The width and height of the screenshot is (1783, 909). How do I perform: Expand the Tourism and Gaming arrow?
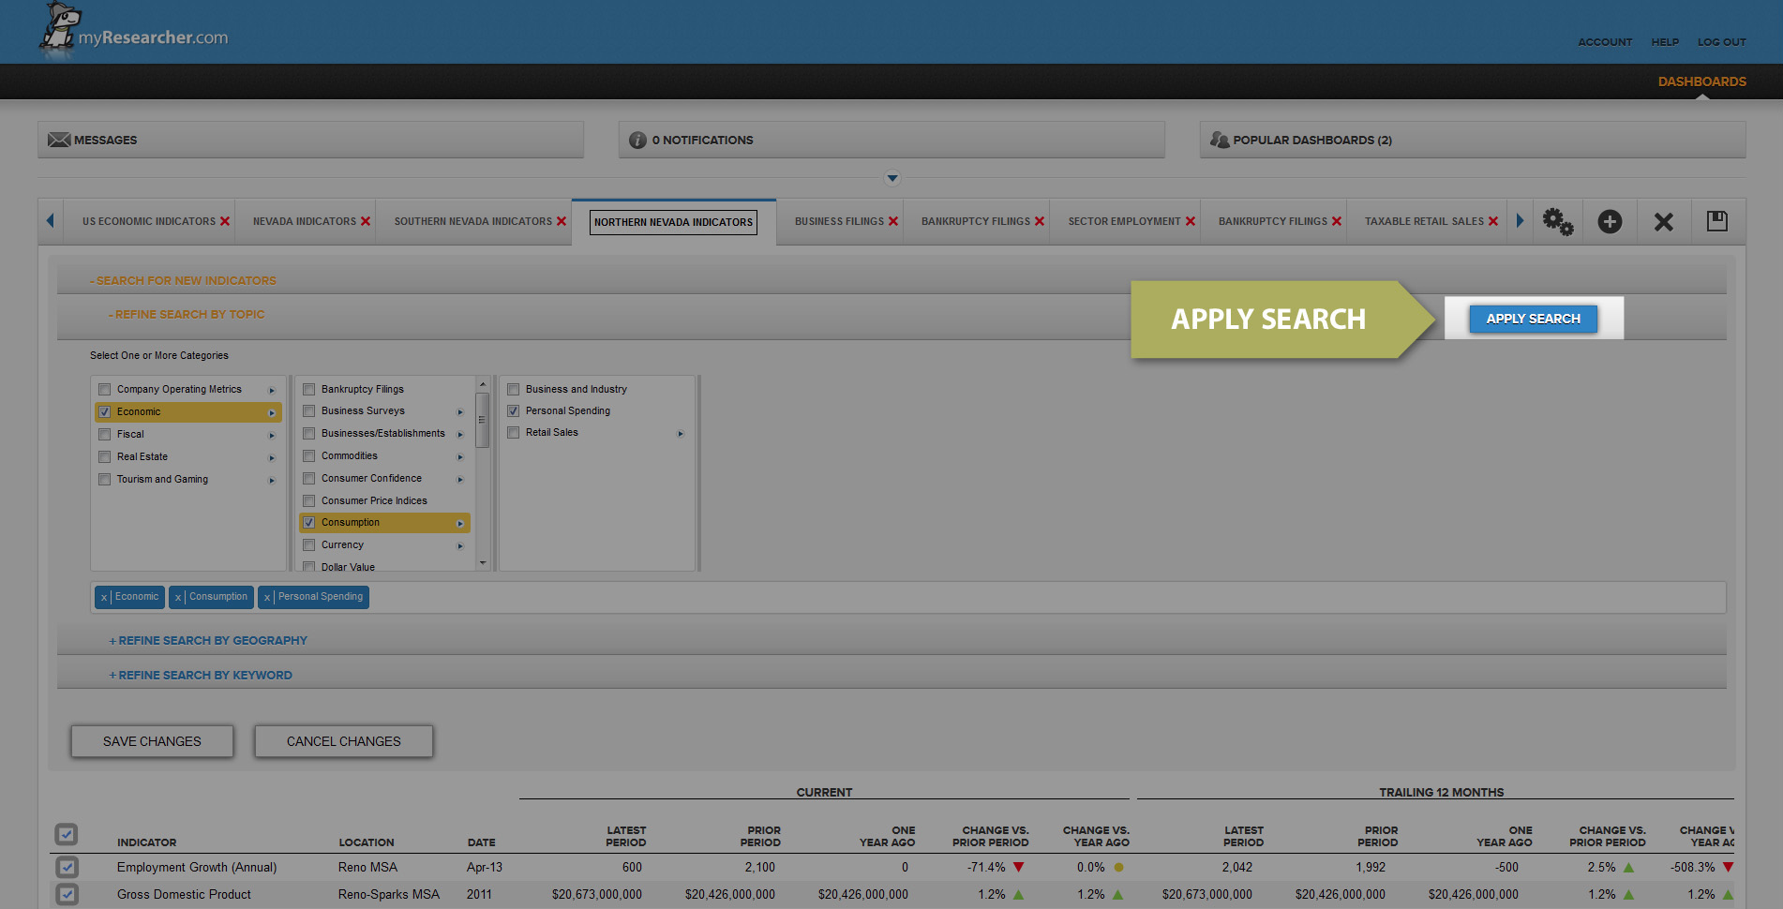pyautogui.click(x=272, y=481)
